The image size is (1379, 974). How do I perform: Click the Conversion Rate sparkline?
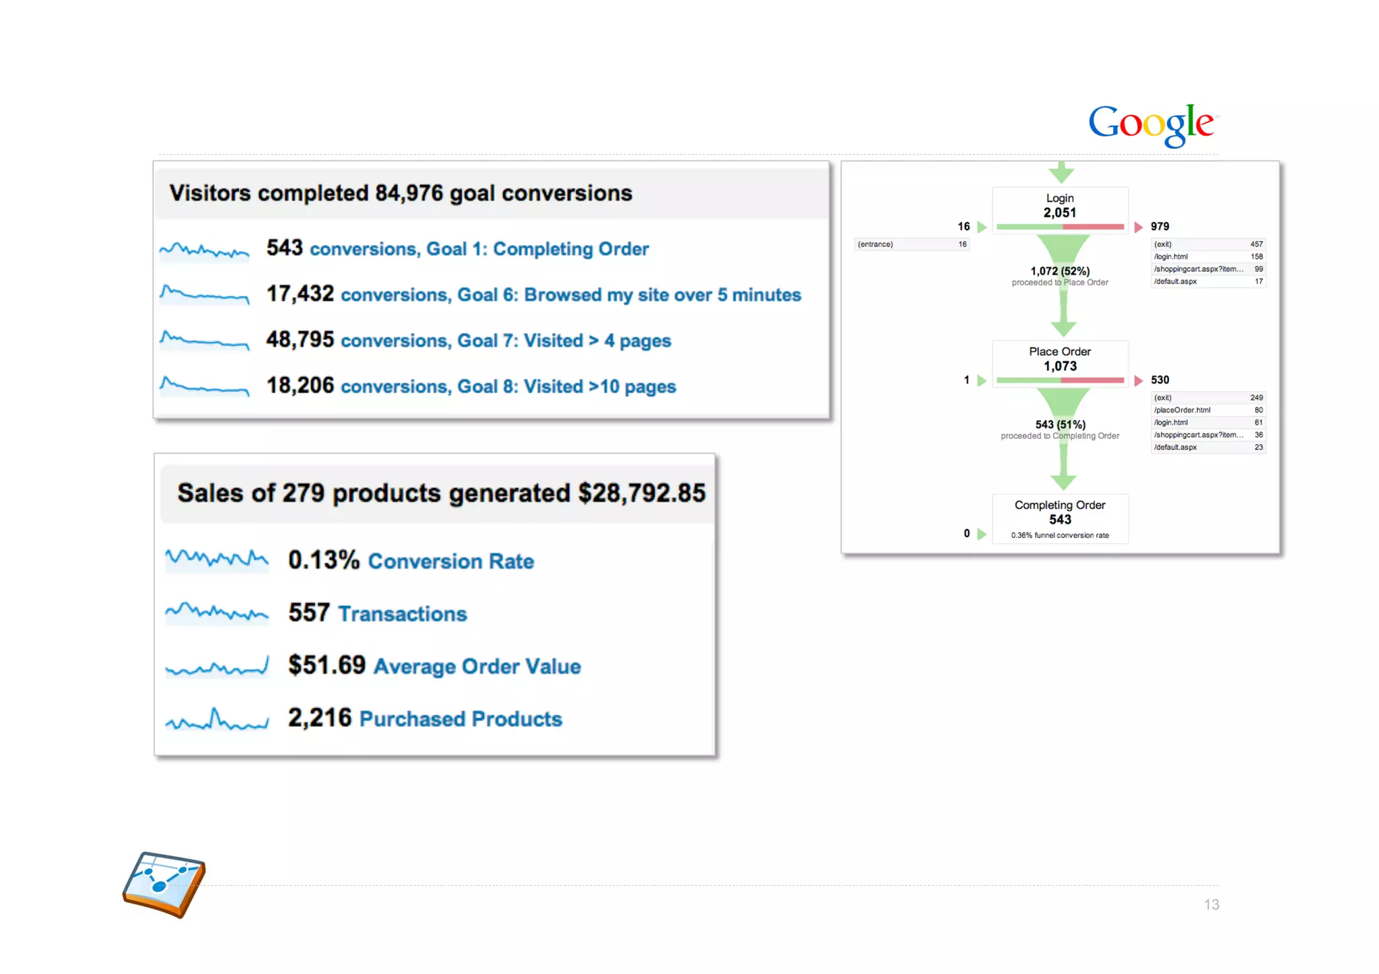217,559
